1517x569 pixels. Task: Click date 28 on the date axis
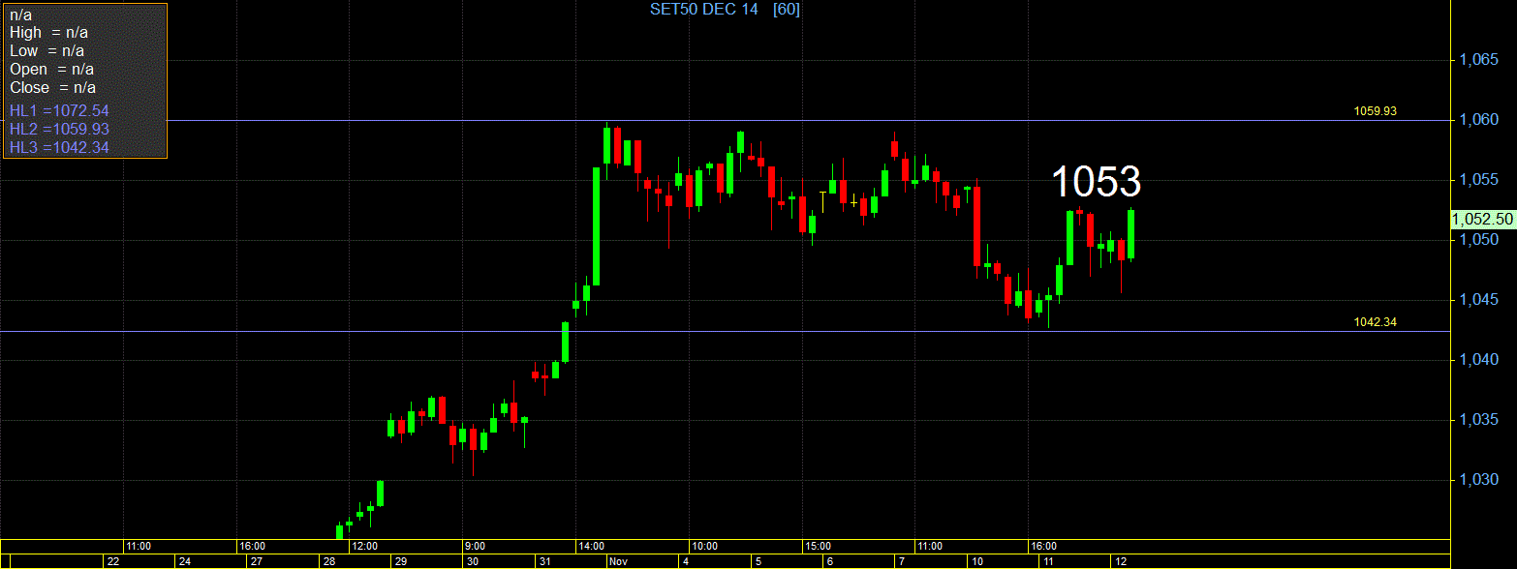coord(328,561)
